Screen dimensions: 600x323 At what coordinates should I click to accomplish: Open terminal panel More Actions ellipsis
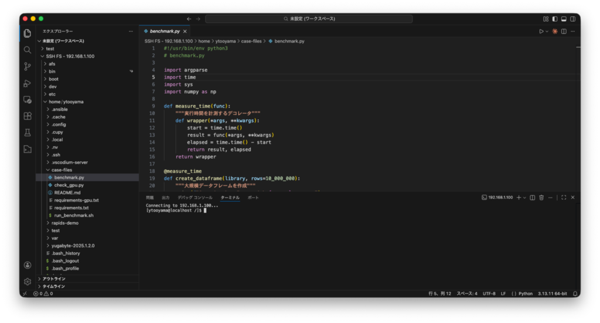click(550, 198)
